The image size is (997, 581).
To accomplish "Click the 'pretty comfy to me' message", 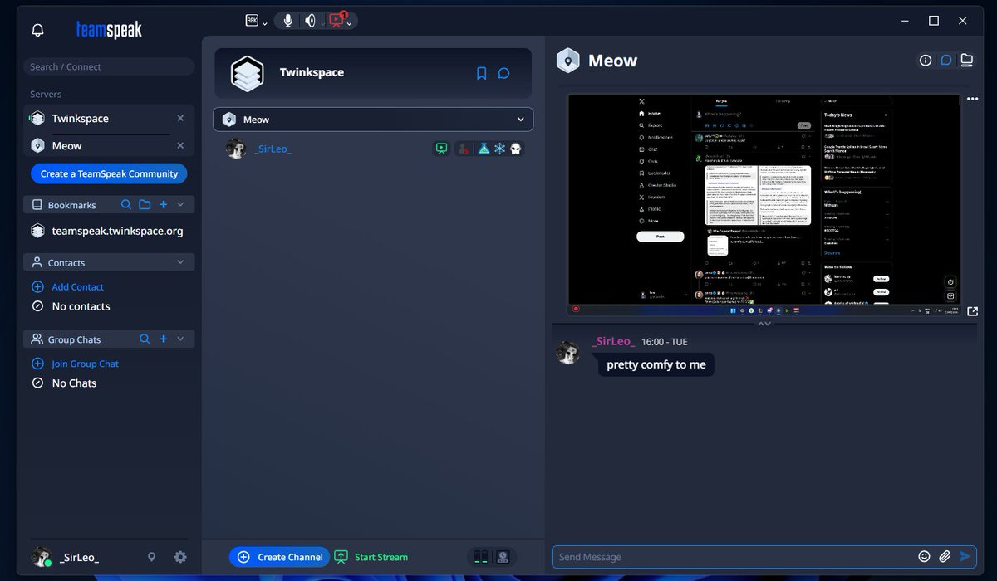I will coord(656,364).
